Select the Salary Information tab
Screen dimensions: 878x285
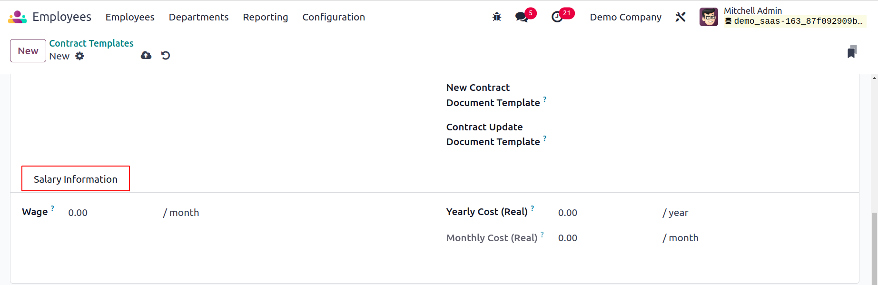(x=76, y=179)
